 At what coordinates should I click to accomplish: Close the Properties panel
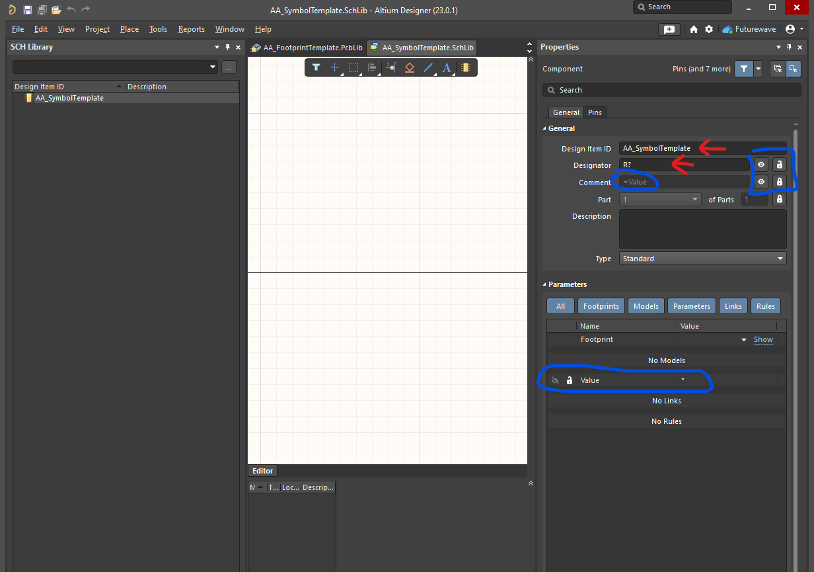[x=799, y=47]
